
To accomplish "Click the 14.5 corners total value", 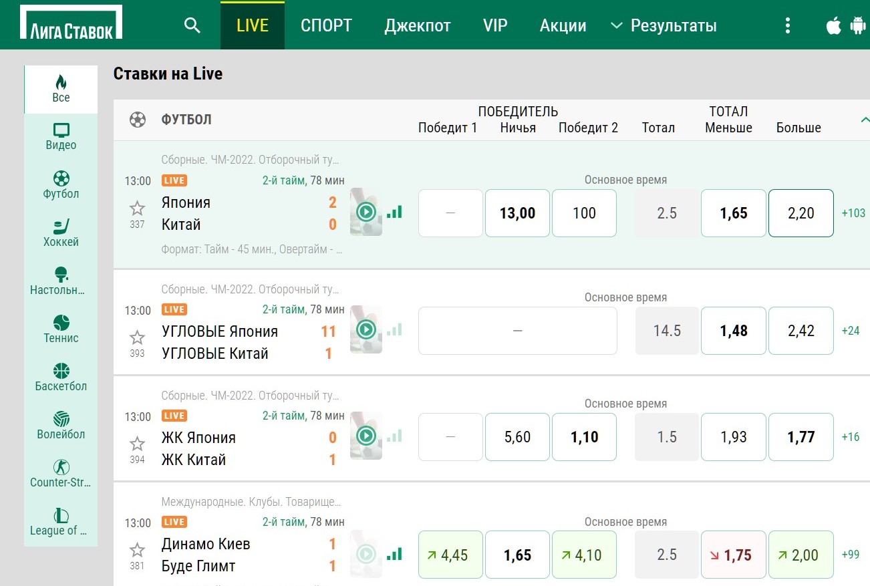I will (667, 331).
